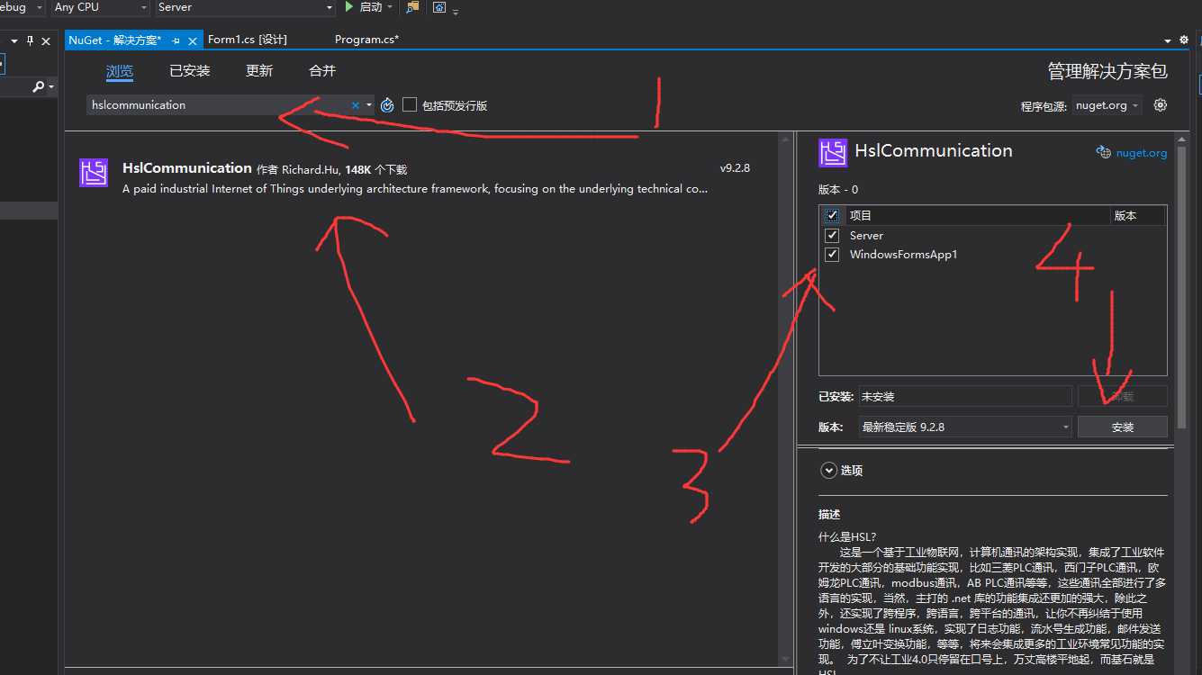The height and width of the screenshot is (675, 1202).
Task: Open toolbar overflow options arrow
Action: [456, 12]
